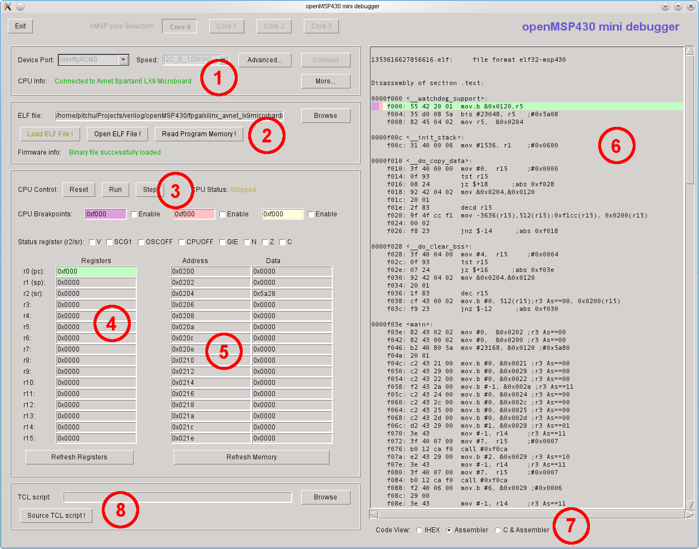The width and height of the screenshot is (699, 549).
Task: Toggle the V status register flag
Action: pyautogui.click(x=92, y=242)
